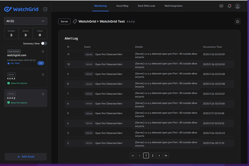Filter by Cloud count tile
The image size is (249, 166).
[x=40, y=33]
